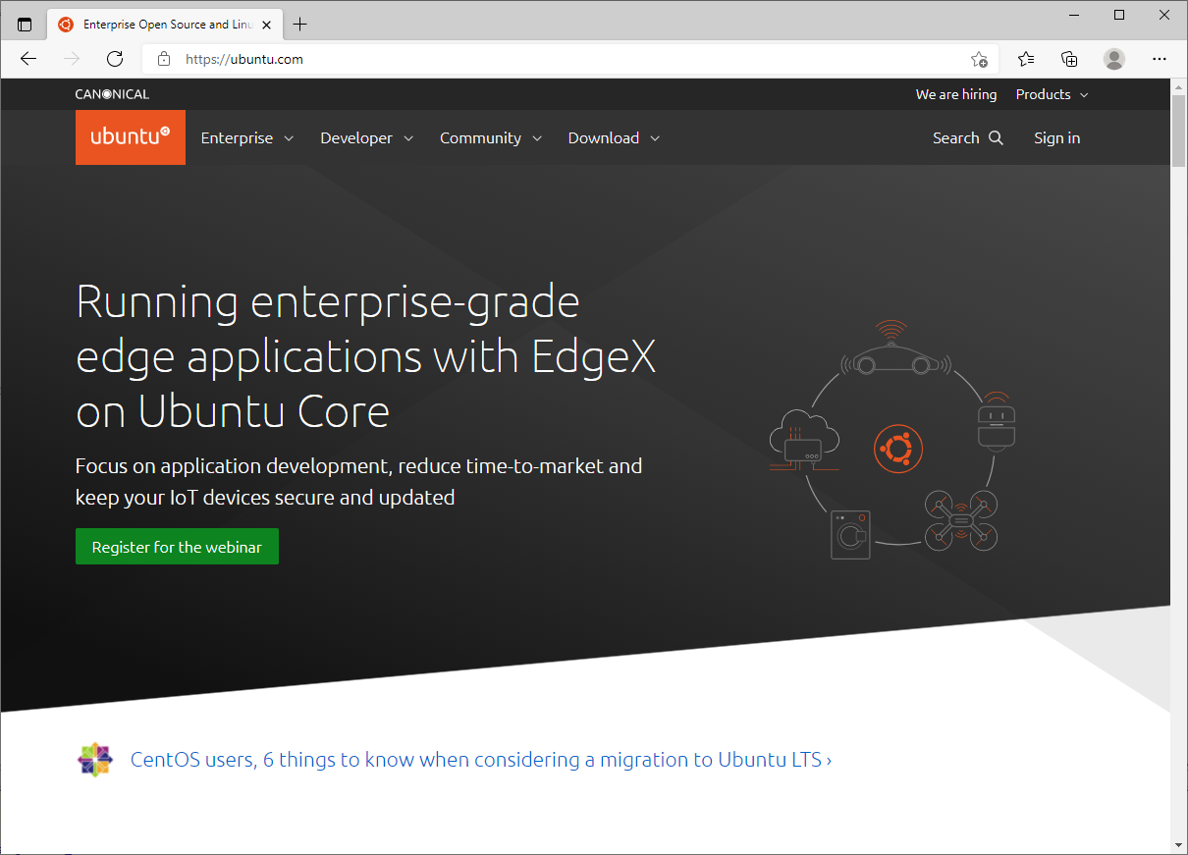
Task: Close the Enterprise Open Source tab
Action: pyautogui.click(x=267, y=25)
